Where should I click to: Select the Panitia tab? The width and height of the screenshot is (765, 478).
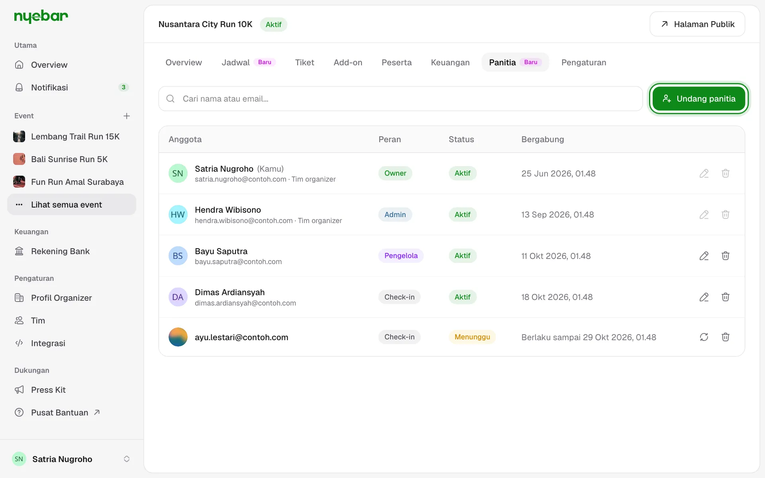(x=515, y=63)
